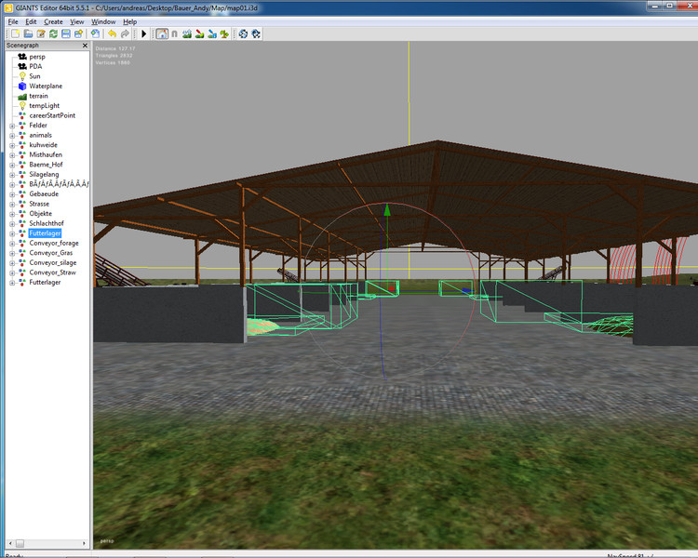Click the PDA camera icon
Screen dimensions: 698x558
coord(22,66)
